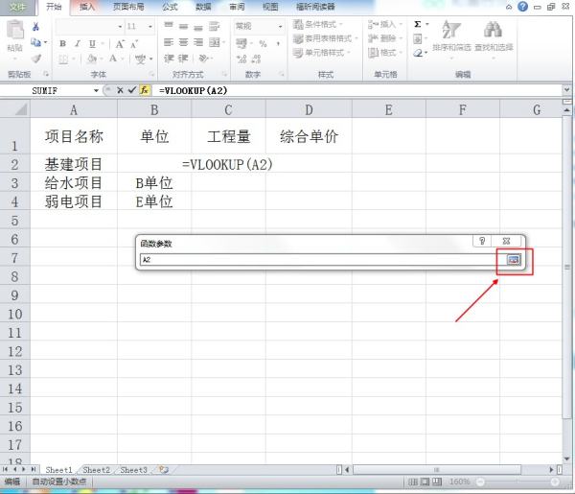Click the Normal view button in status bar
Image resolution: width=575 pixels, height=494 pixels.
[413, 482]
